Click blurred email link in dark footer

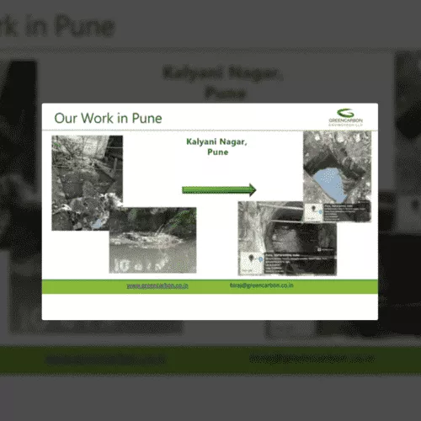coord(312,359)
